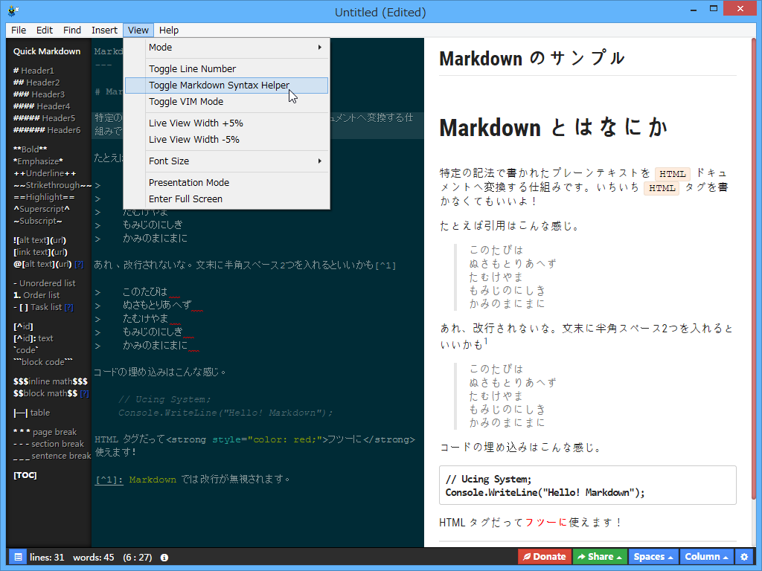The height and width of the screenshot is (571, 762).
Task: Open the Insert menu
Action: tap(104, 30)
